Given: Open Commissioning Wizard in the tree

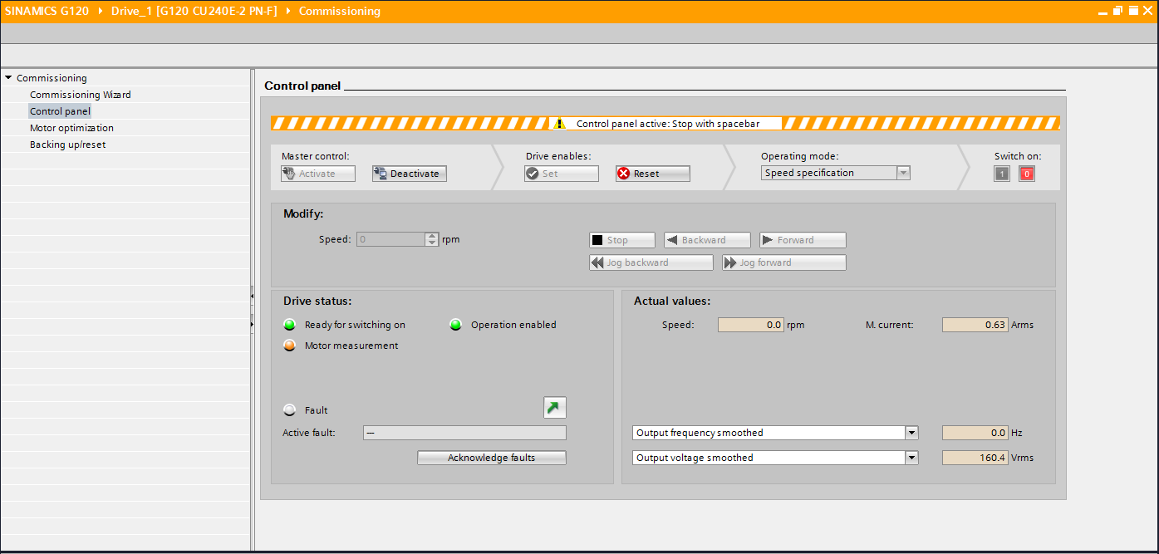Looking at the screenshot, I should [81, 95].
